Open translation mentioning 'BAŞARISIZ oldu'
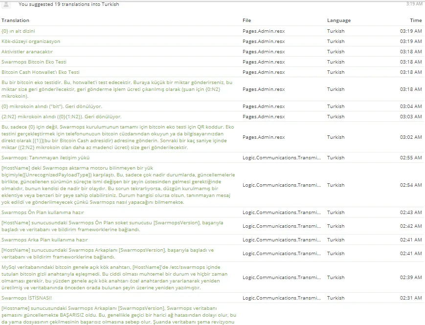The width and height of the screenshot is (425, 325). [119, 315]
